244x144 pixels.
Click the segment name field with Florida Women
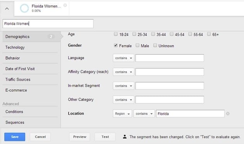tap(48, 24)
